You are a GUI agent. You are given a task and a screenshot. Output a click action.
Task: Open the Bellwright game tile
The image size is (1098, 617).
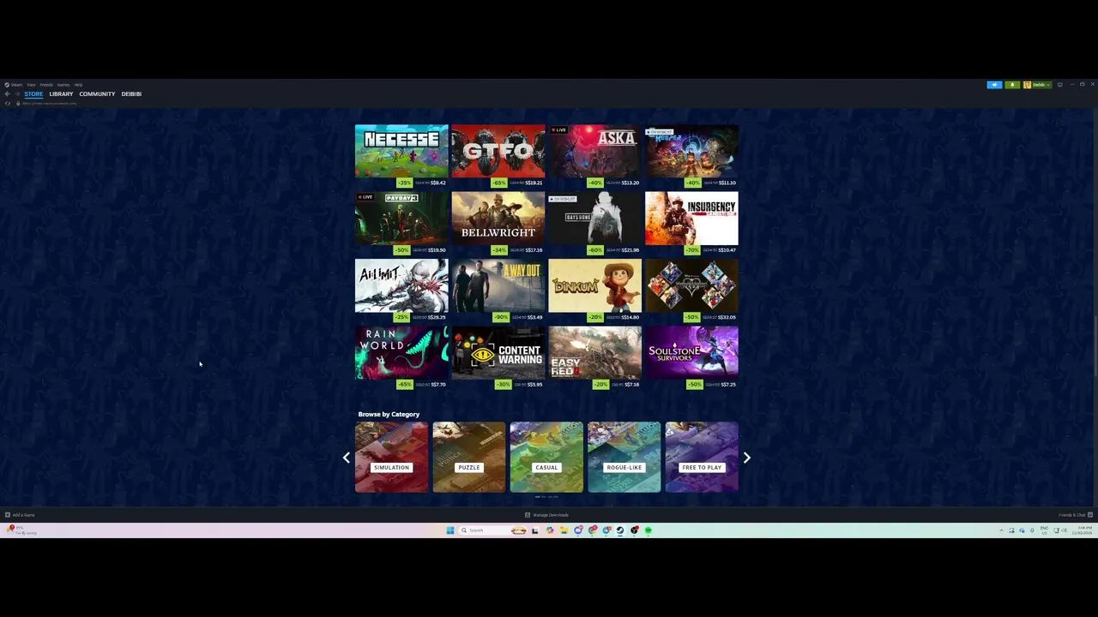coord(498,219)
